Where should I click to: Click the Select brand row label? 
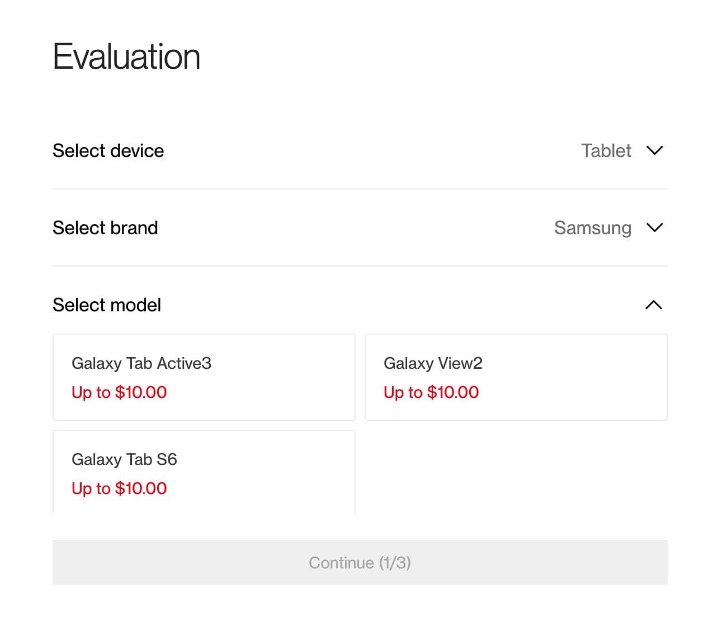point(105,227)
